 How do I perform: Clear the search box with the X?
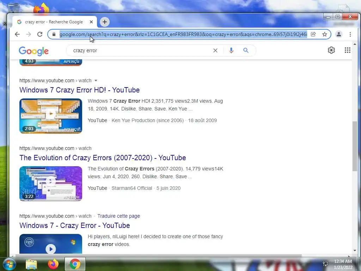(x=215, y=50)
